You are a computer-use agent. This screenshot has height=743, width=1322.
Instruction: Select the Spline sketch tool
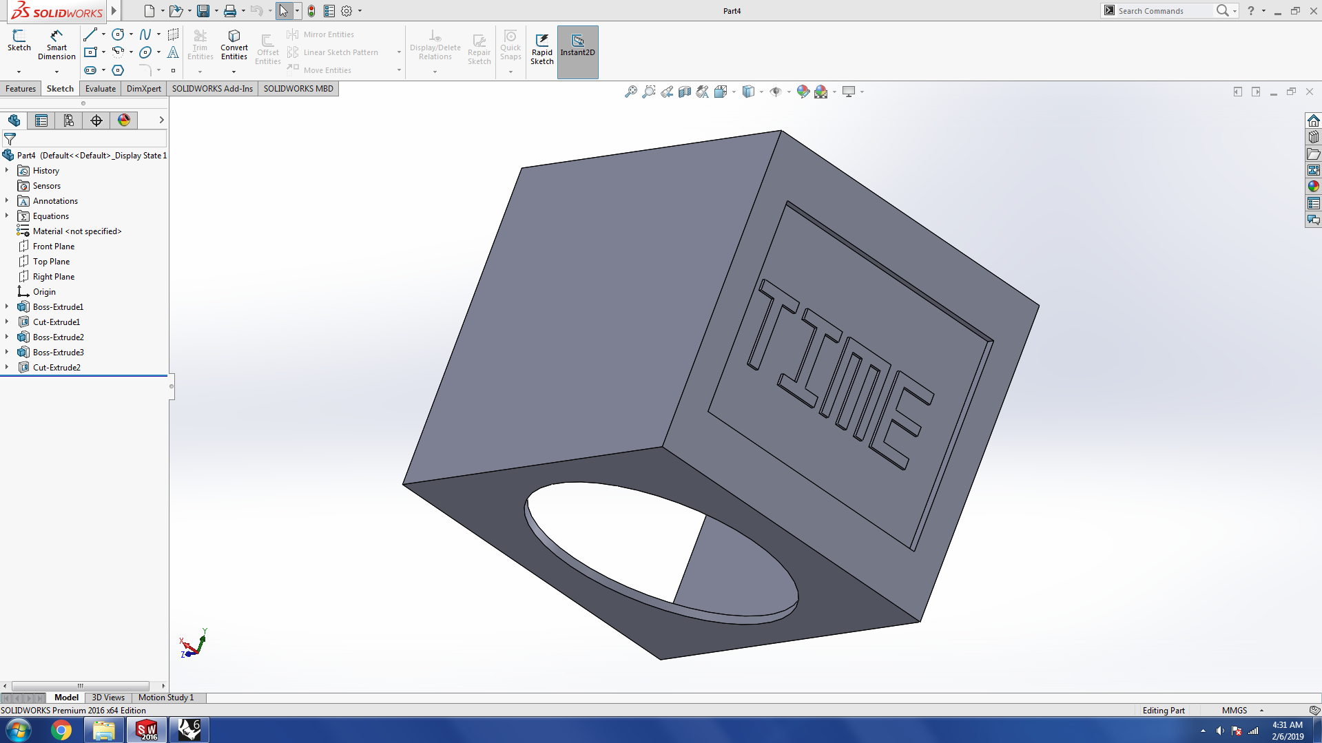pos(145,34)
